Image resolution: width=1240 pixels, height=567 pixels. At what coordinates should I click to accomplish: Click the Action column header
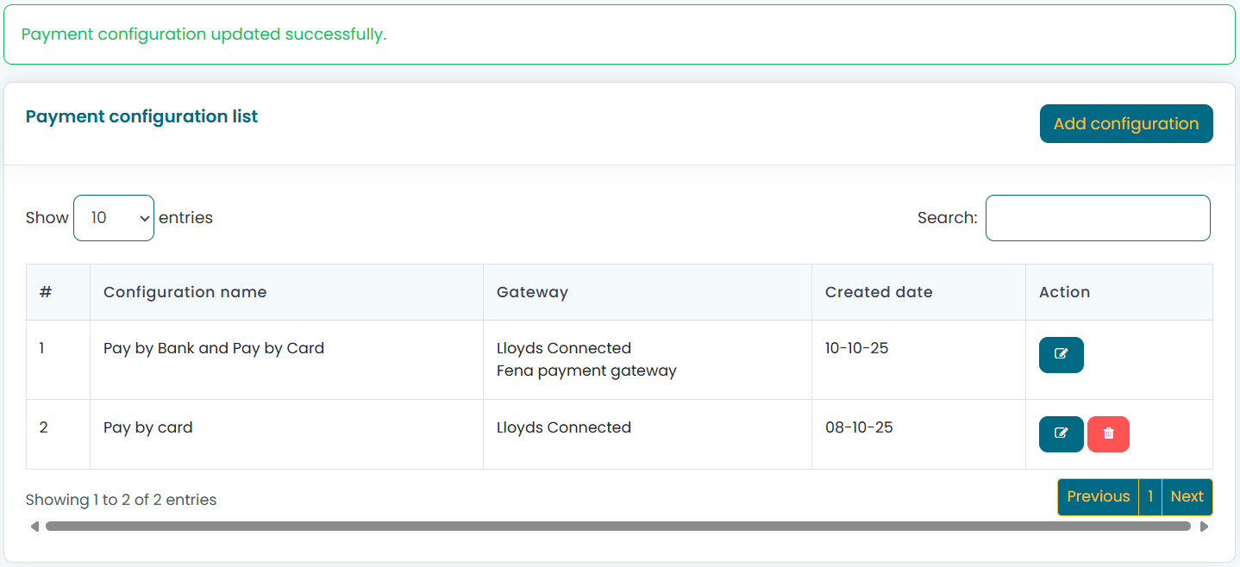(1064, 292)
